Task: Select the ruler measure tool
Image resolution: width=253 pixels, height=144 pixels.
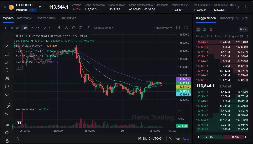Action: 7,106
